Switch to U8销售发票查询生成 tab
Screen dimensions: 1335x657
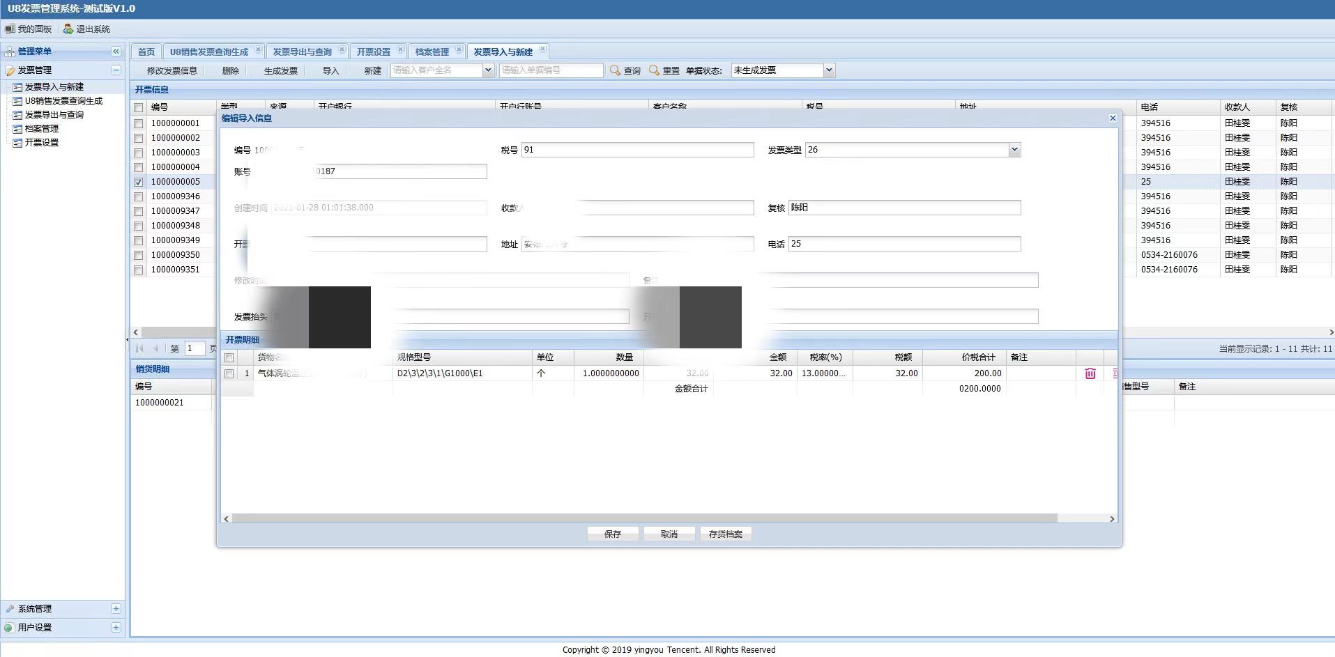(x=209, y=52)
